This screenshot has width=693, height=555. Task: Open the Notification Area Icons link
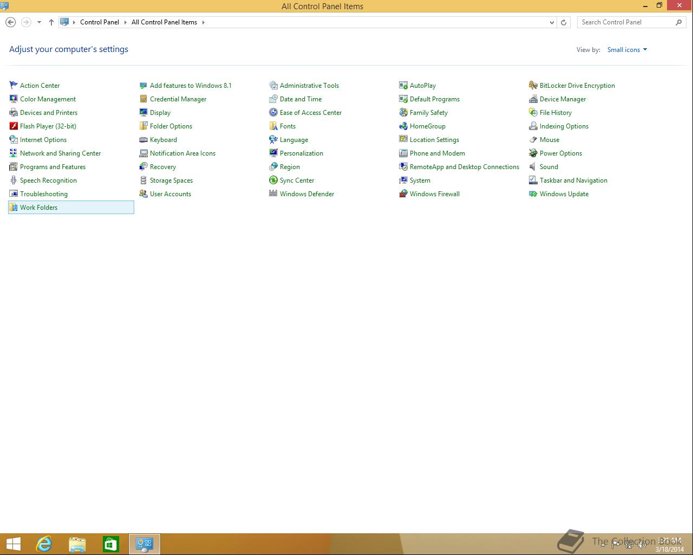pyautogui.click(x=182, y=153)
